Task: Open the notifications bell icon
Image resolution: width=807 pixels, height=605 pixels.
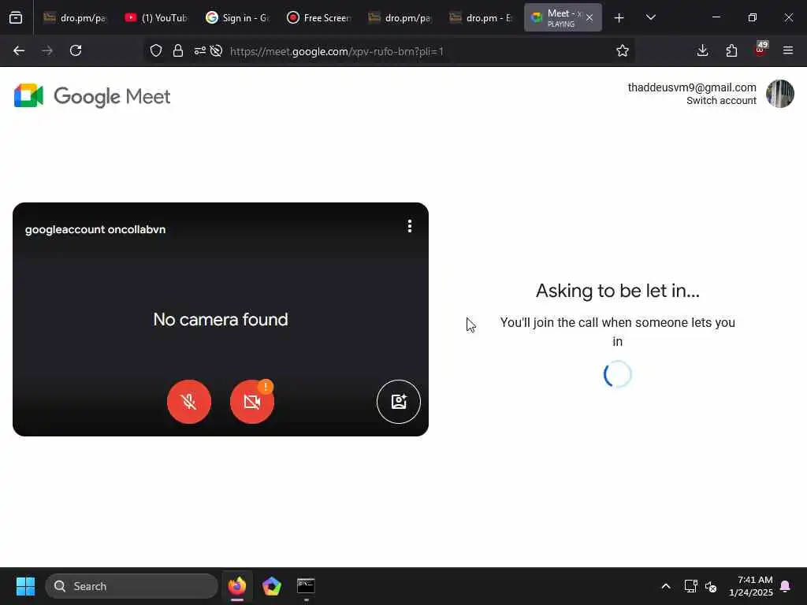Action: pyautogui.click(x=786, y=586)
